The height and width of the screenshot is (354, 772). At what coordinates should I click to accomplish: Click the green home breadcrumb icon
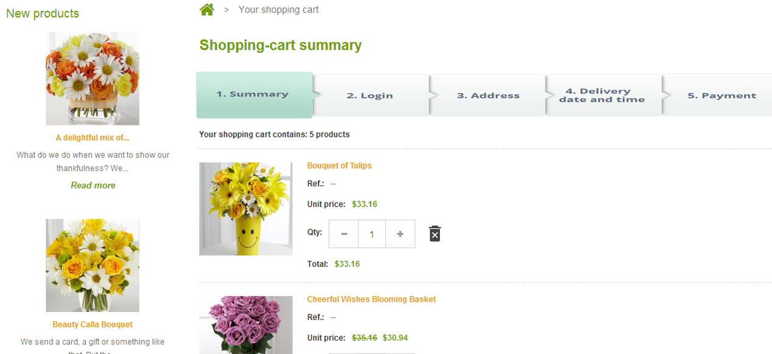(x=207, y=10)
